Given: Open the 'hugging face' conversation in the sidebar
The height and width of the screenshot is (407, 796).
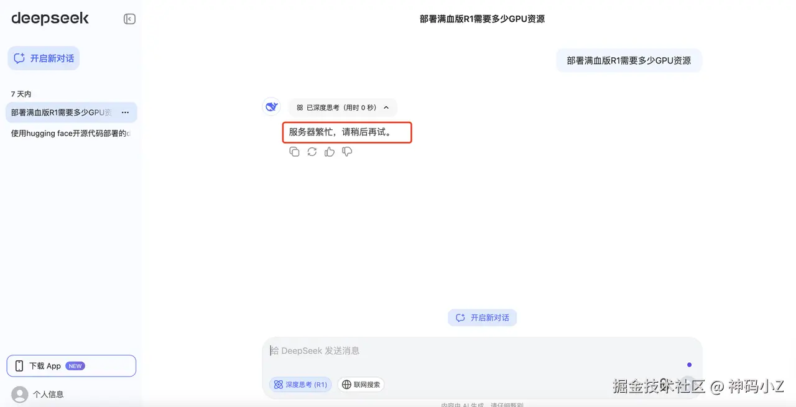Looking at the screenshot, I should 70,133.
